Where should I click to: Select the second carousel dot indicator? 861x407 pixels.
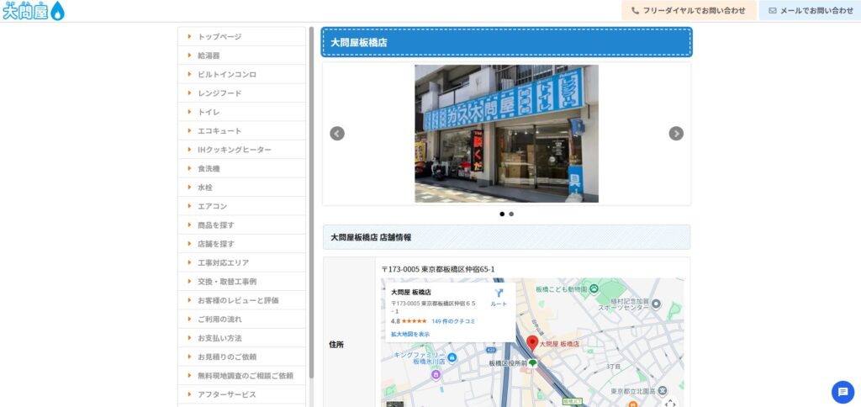click(511, 214)
